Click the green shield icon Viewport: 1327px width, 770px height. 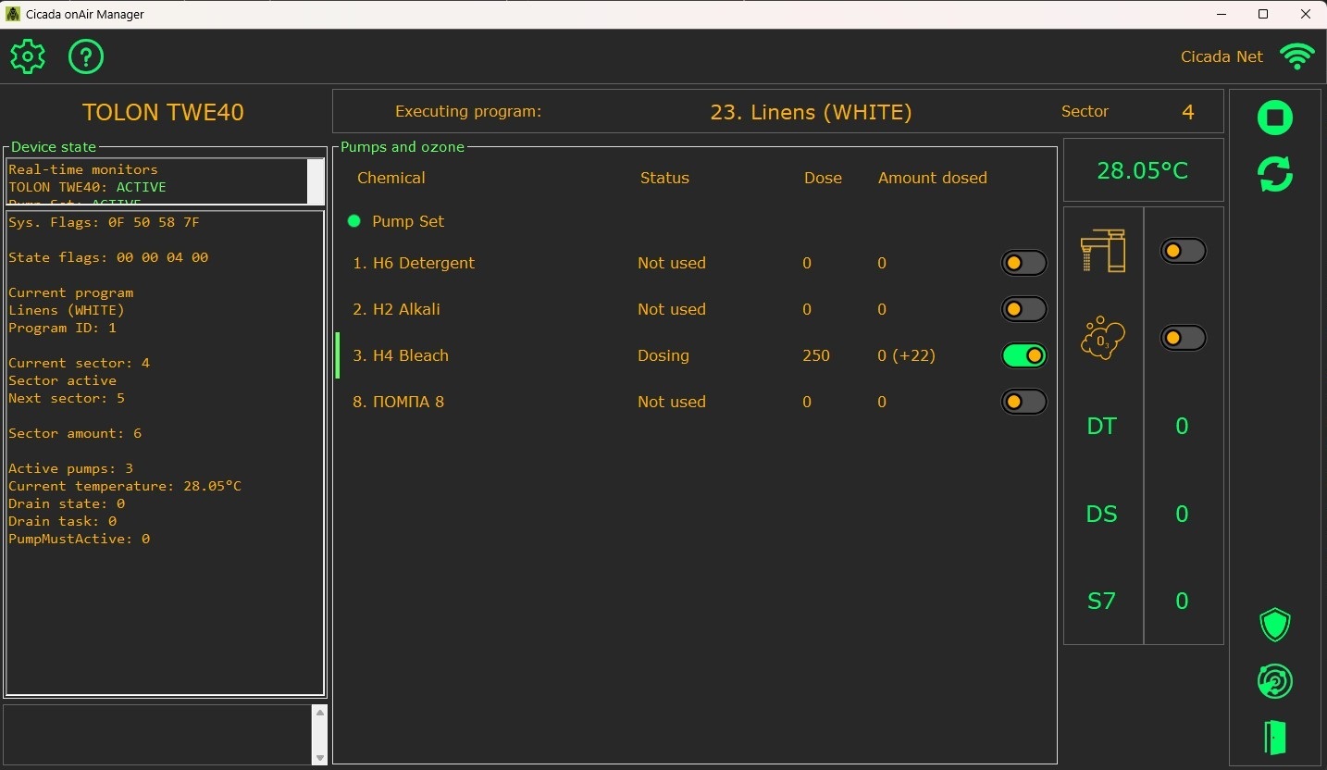click(1275, 626)
